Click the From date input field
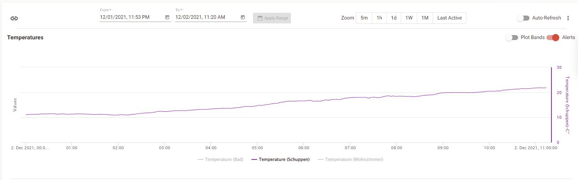Screen dimensions: 578x180 click(131, 17)
